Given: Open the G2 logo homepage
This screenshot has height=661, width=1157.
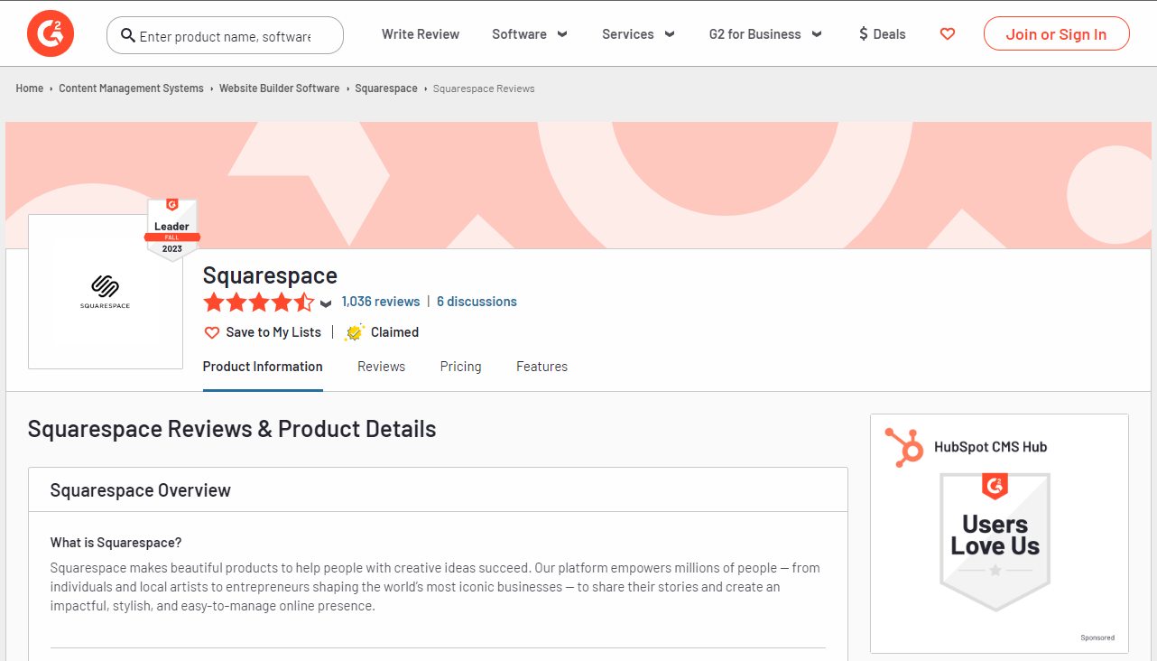Looking at the screenshot, I should pyautogui.click(x=51, y=34).
